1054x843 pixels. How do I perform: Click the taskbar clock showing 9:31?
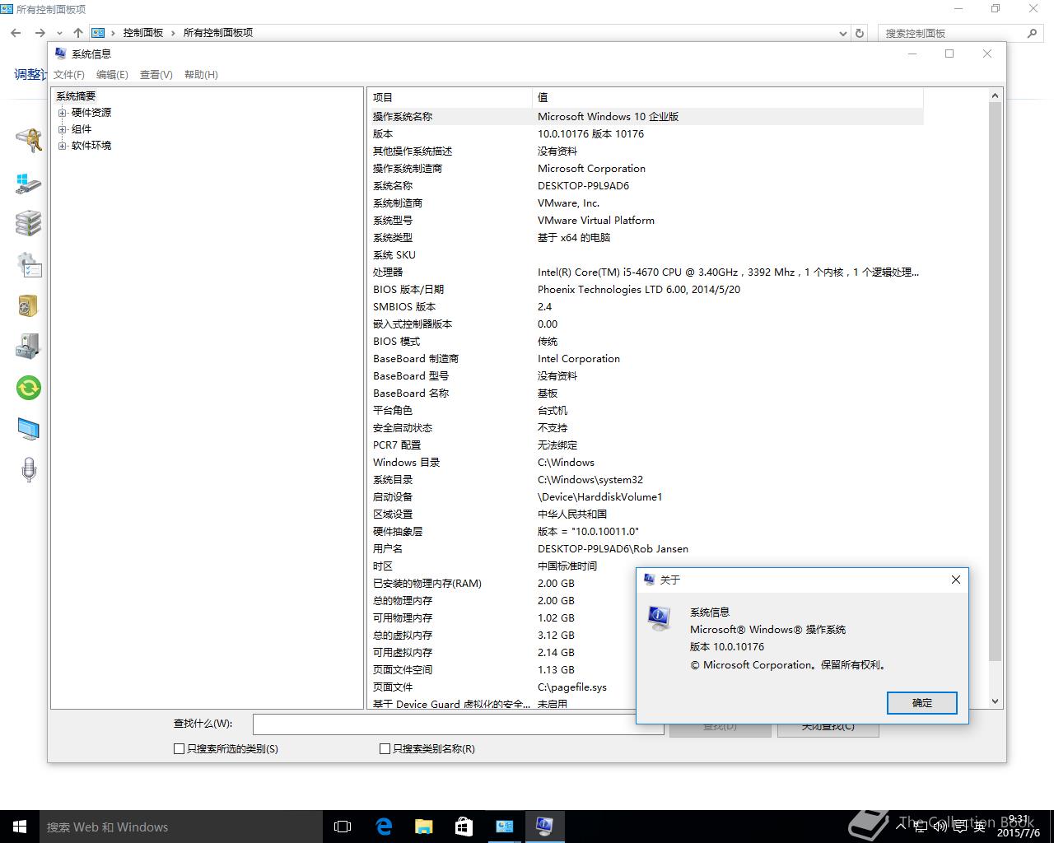click(x=1019, y=827)
